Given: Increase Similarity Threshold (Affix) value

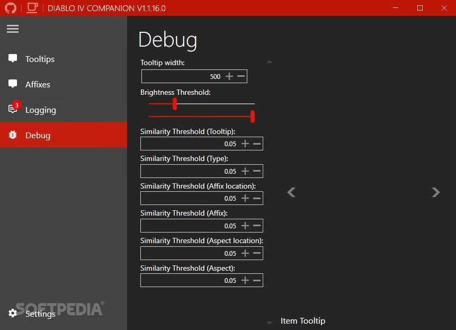Looking at the screenshot, I should coord(245,226).
